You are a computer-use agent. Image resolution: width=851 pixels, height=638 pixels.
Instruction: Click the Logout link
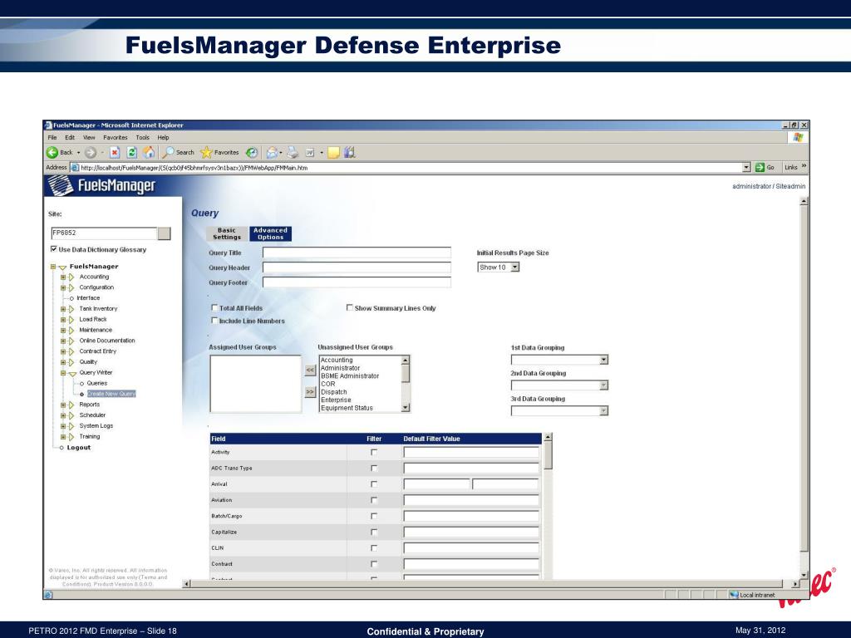(x=79, y=448)
